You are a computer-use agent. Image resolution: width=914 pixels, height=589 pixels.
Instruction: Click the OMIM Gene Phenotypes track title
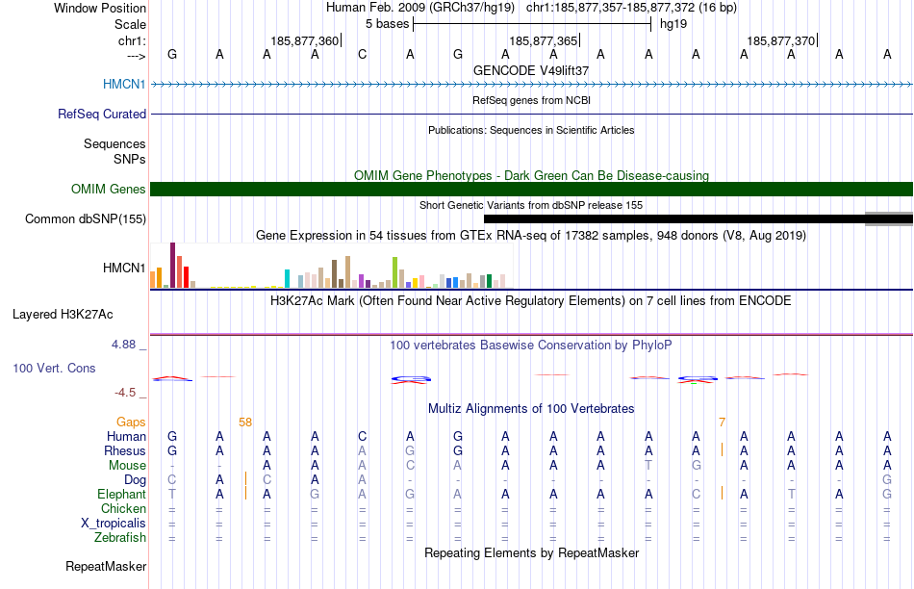532,175
